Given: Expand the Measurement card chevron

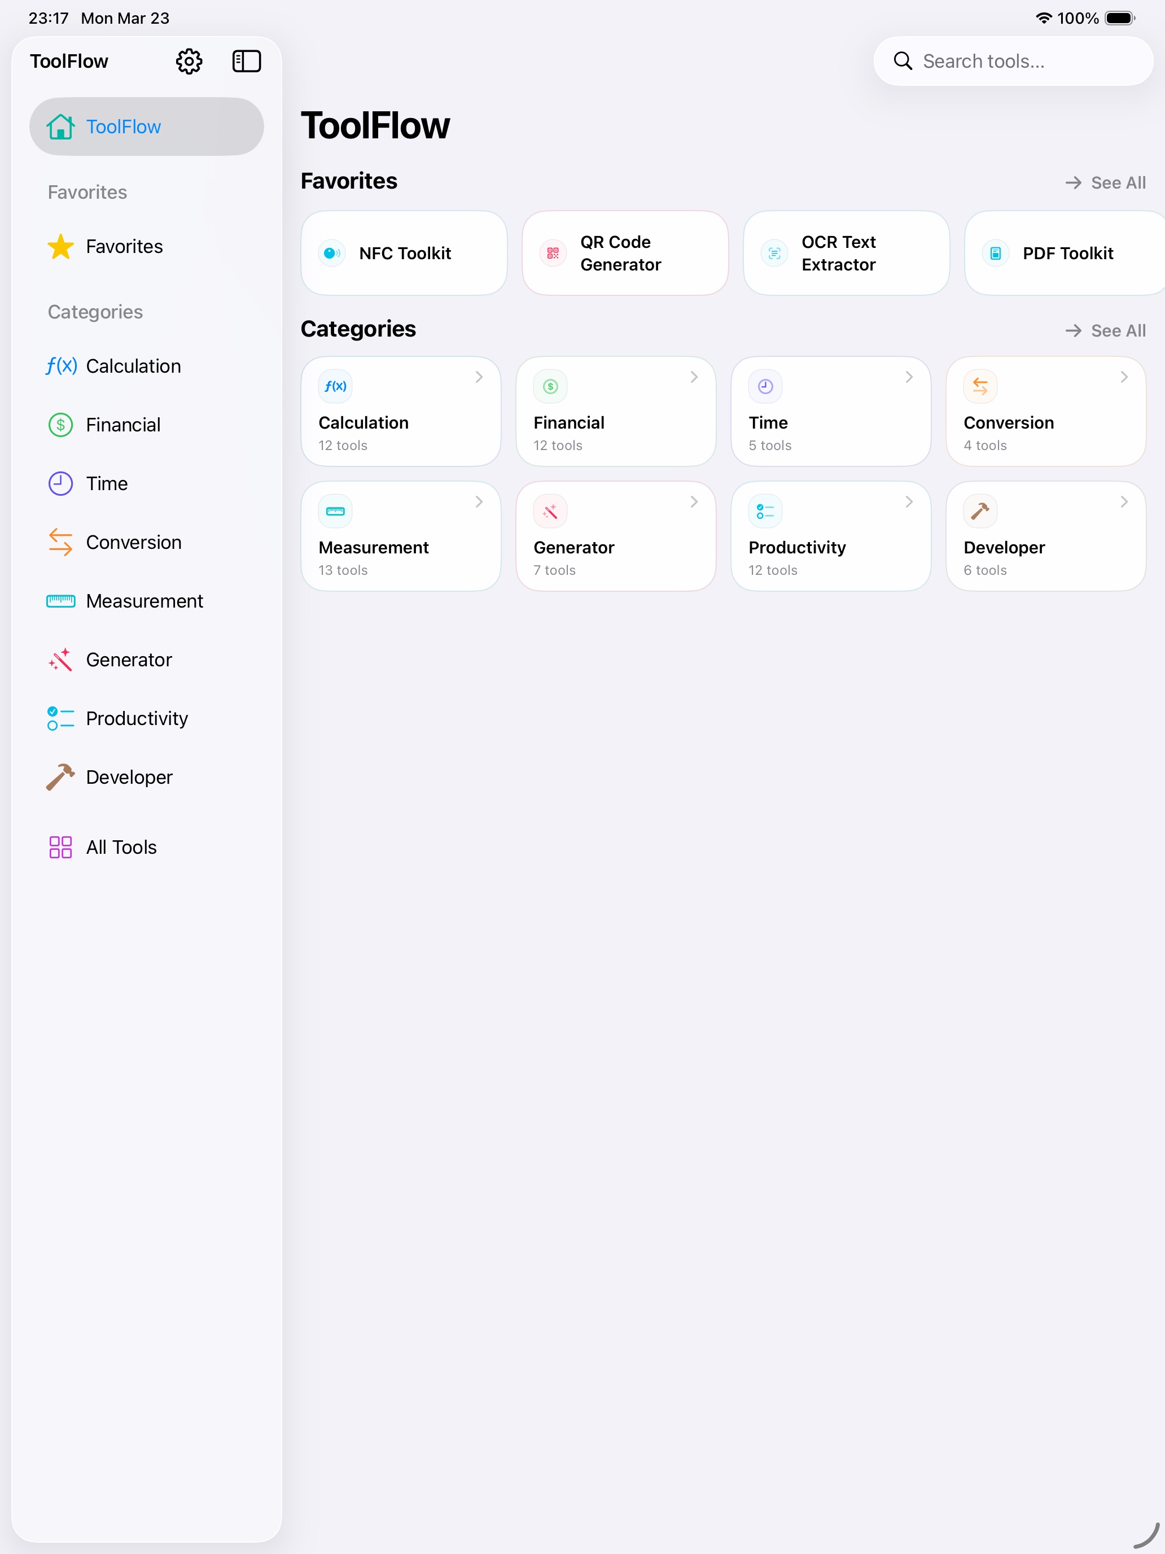Looking at the screenshot, I should coord(479,501).
